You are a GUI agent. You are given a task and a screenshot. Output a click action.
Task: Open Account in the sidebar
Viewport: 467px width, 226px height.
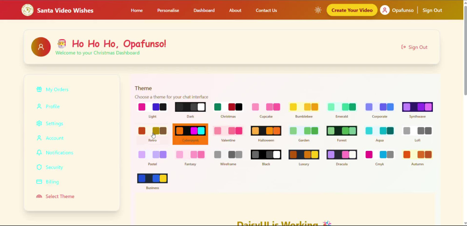click(x=55, y=138)
